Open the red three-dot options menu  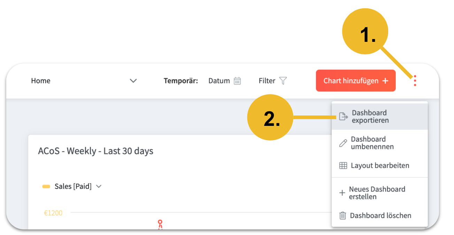(x=415, y=81)
